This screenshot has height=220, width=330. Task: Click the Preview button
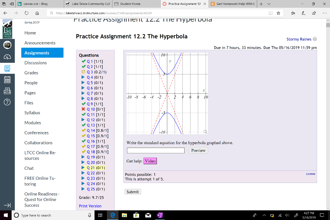pyautogui.click(x=198, y=150)
